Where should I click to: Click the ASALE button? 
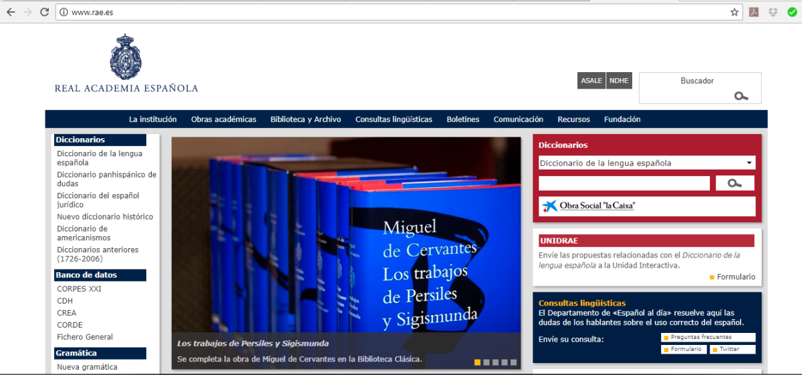591,81
